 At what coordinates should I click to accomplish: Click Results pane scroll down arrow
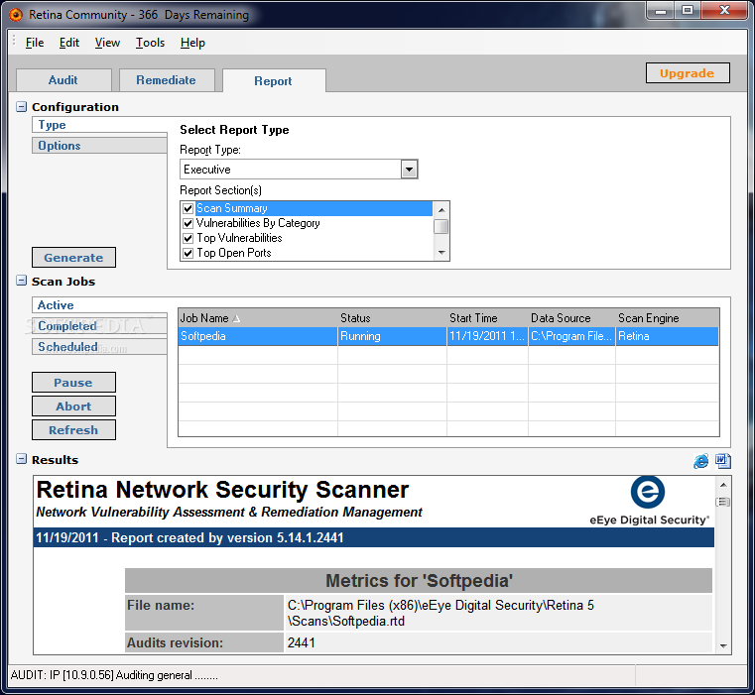click(x=723, y=645)
